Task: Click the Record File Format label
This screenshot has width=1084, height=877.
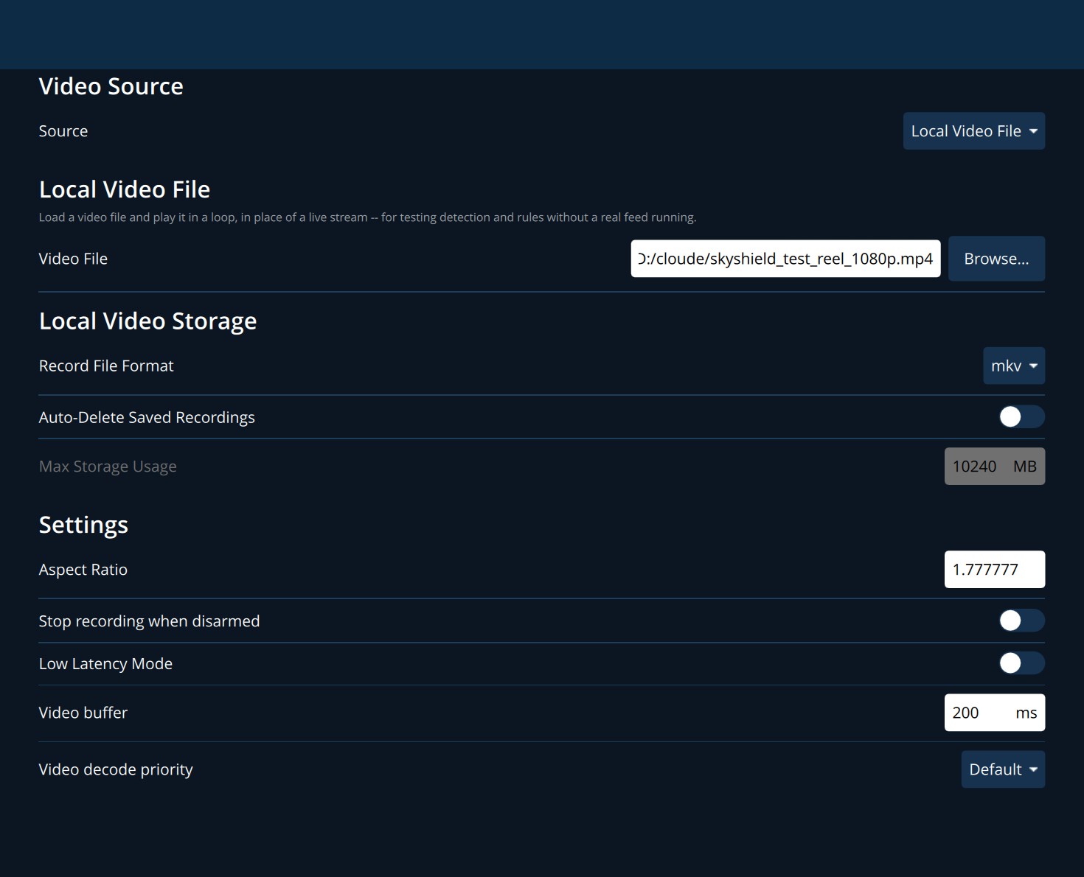Action: click(106, 366)
